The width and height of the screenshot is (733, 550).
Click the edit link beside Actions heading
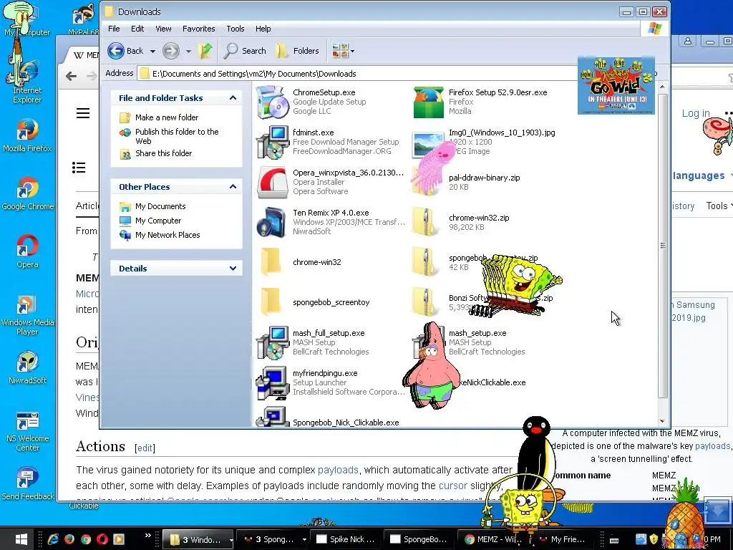point(145,448)
